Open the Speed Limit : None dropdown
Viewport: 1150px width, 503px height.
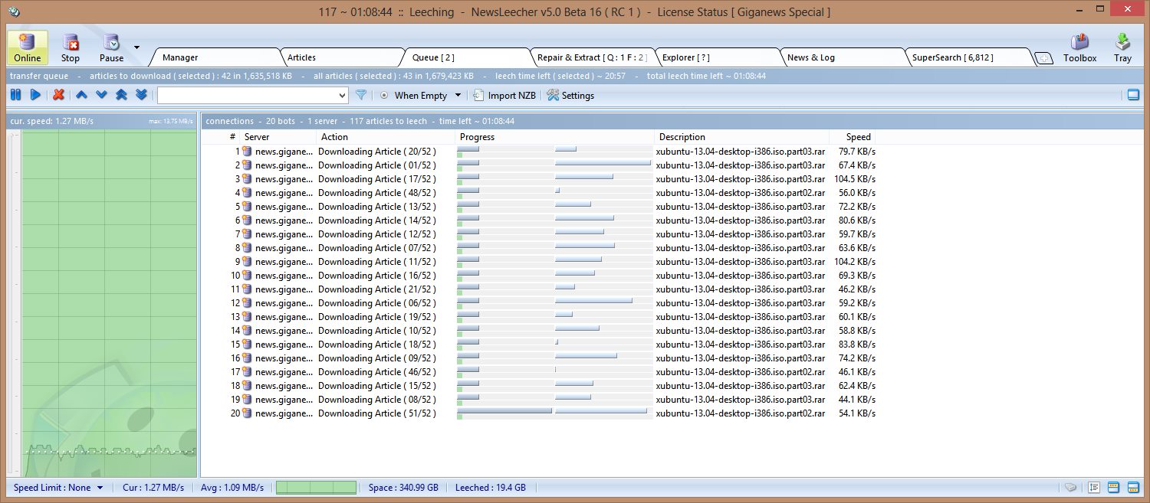click(58, 488)
